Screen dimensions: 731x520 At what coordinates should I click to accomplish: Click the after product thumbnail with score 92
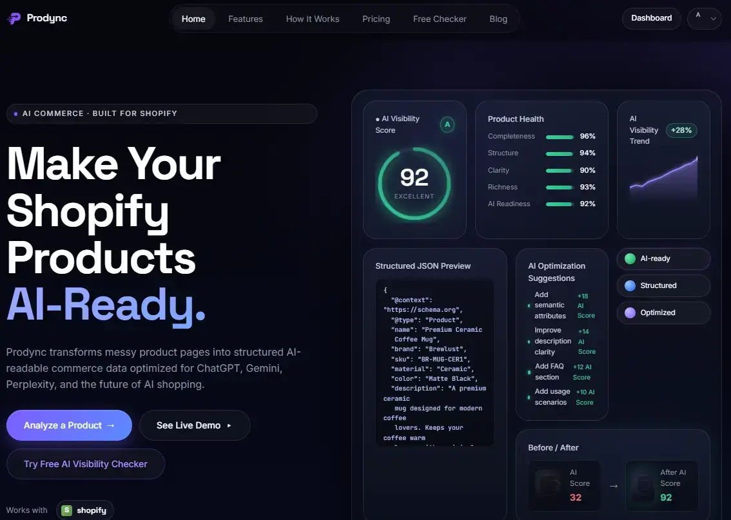point(643,487)
